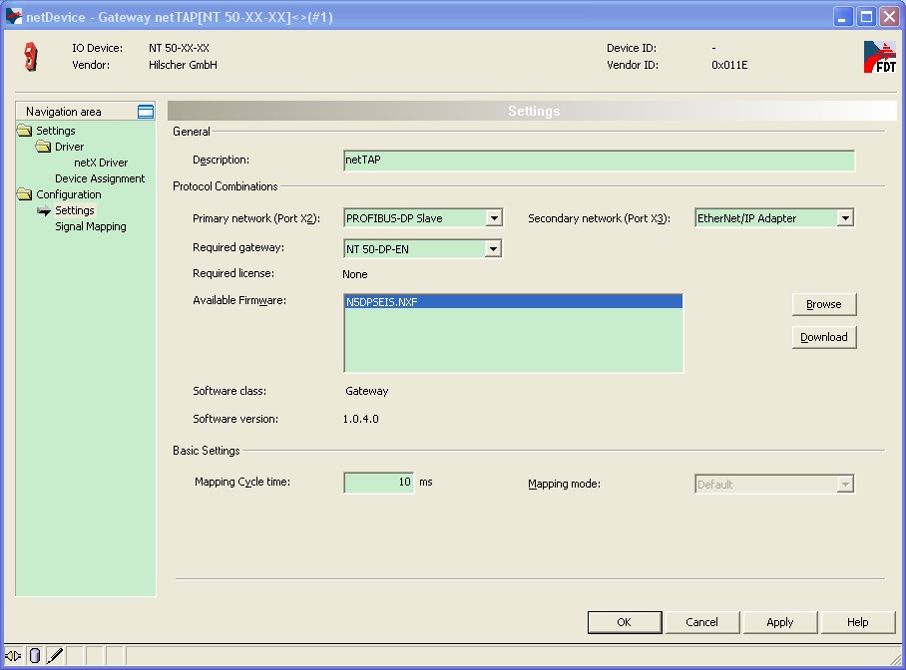Click the disabled Mapping mode Default dropdown
Image resolution: width=906 pixels, height=670 pixels.
tap(774, 484)
